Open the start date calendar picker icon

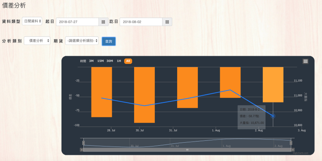(x=103, y=22)
